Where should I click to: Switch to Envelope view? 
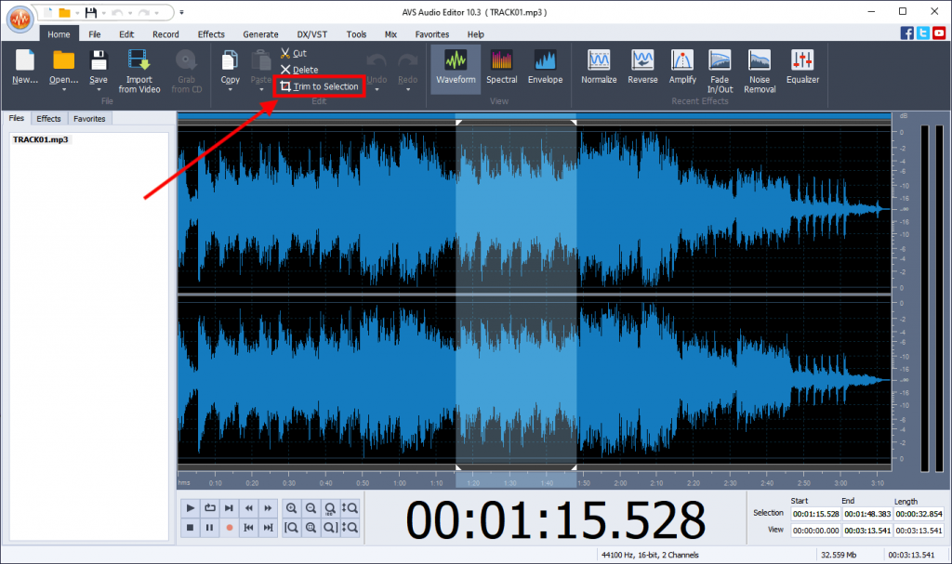(545, 68)
